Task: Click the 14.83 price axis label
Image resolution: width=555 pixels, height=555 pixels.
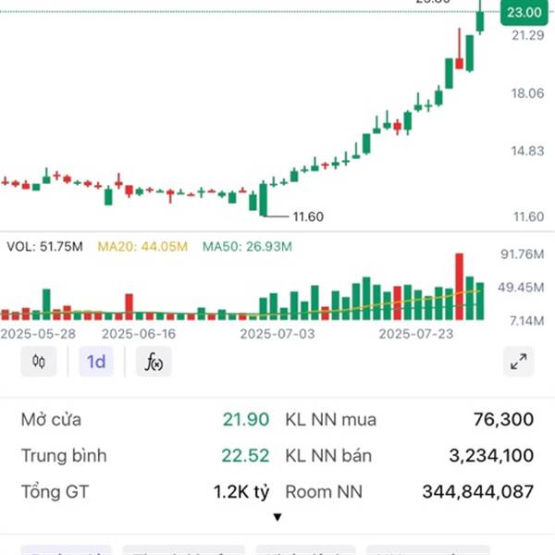Action: pos(527,151)
